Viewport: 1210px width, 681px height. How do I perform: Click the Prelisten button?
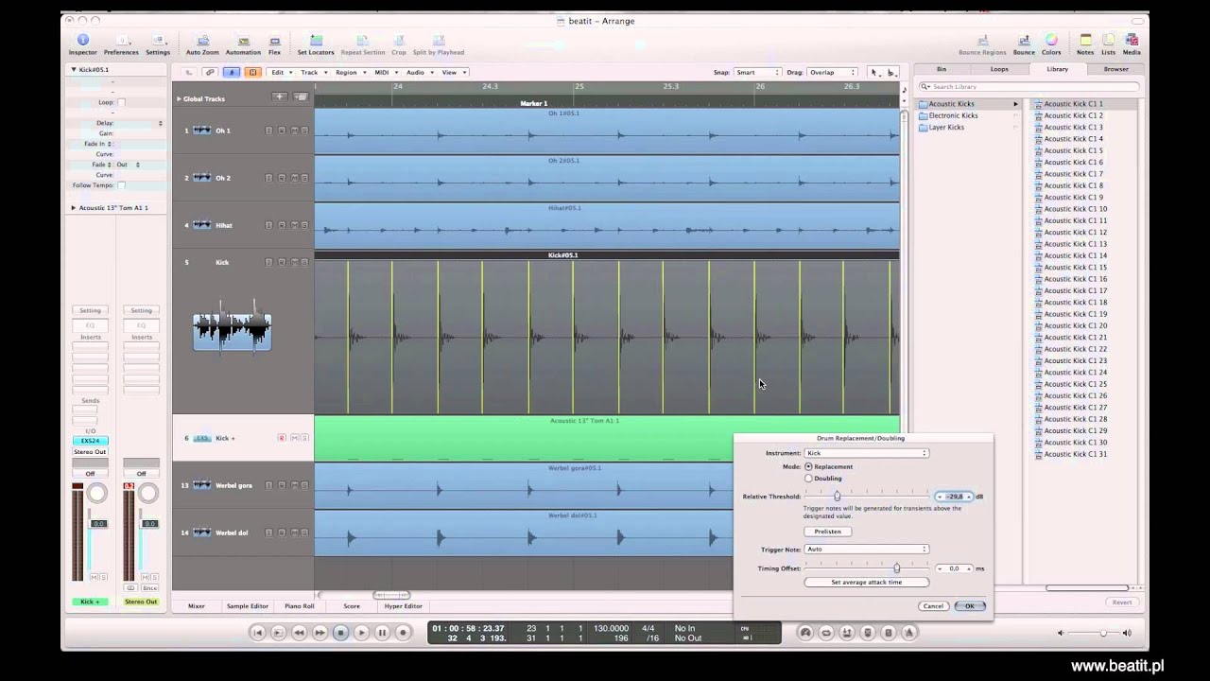827,531
